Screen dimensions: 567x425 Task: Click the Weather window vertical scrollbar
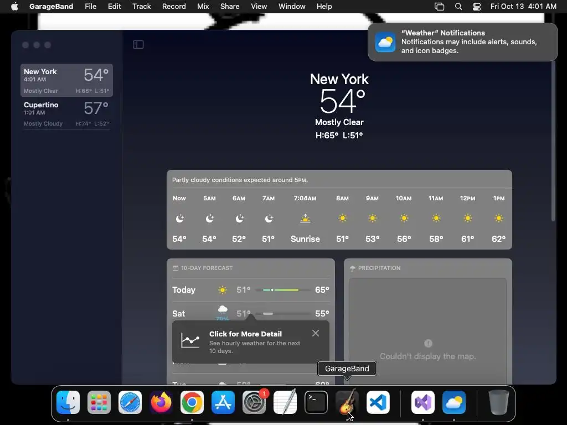click(553, 141)
